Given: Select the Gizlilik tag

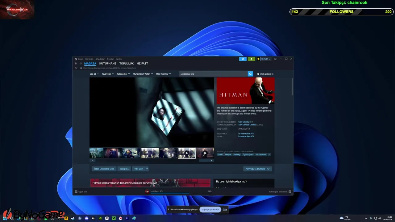Looking at the screenshot, I should click(220, 154).
